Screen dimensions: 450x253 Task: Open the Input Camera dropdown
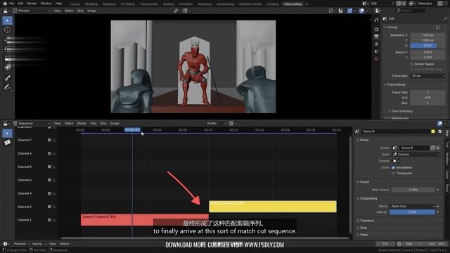[x=416, y=155]
